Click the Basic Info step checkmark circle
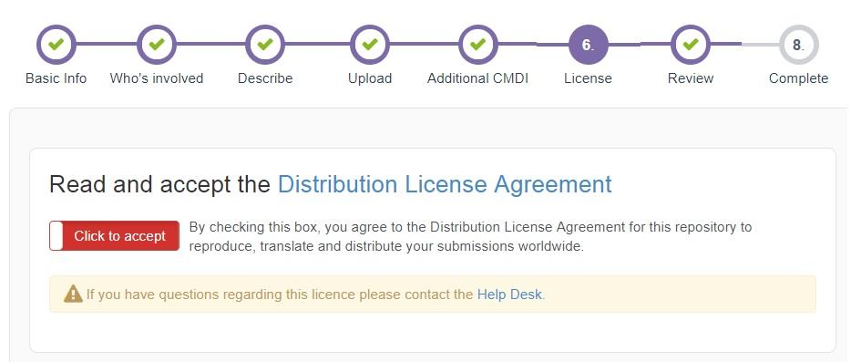 [56, 45]
